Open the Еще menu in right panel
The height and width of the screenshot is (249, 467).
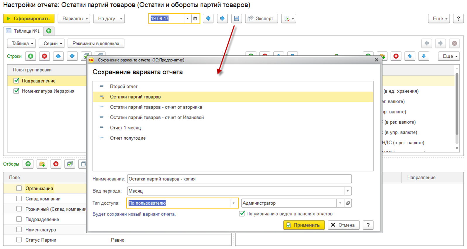[449, 56]
